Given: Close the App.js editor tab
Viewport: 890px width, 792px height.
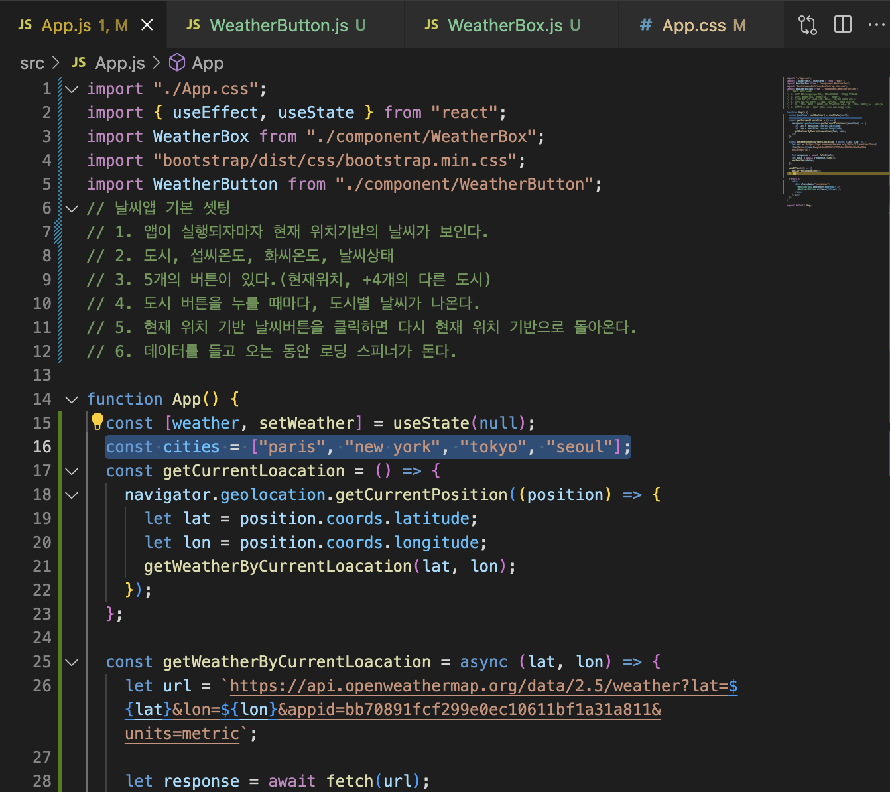Looking at the screenshot, I should 147,25.
